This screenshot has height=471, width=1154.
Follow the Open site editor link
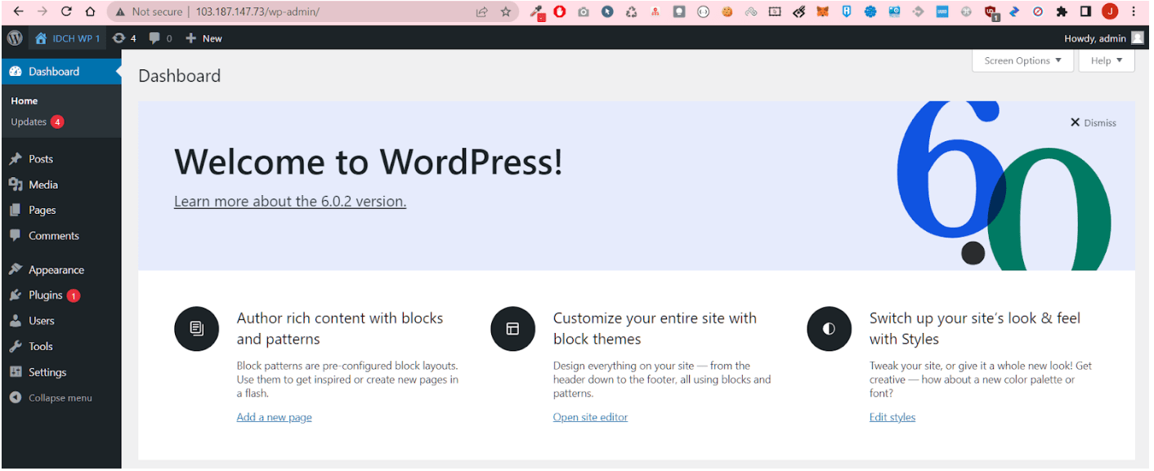coord(590,417)
